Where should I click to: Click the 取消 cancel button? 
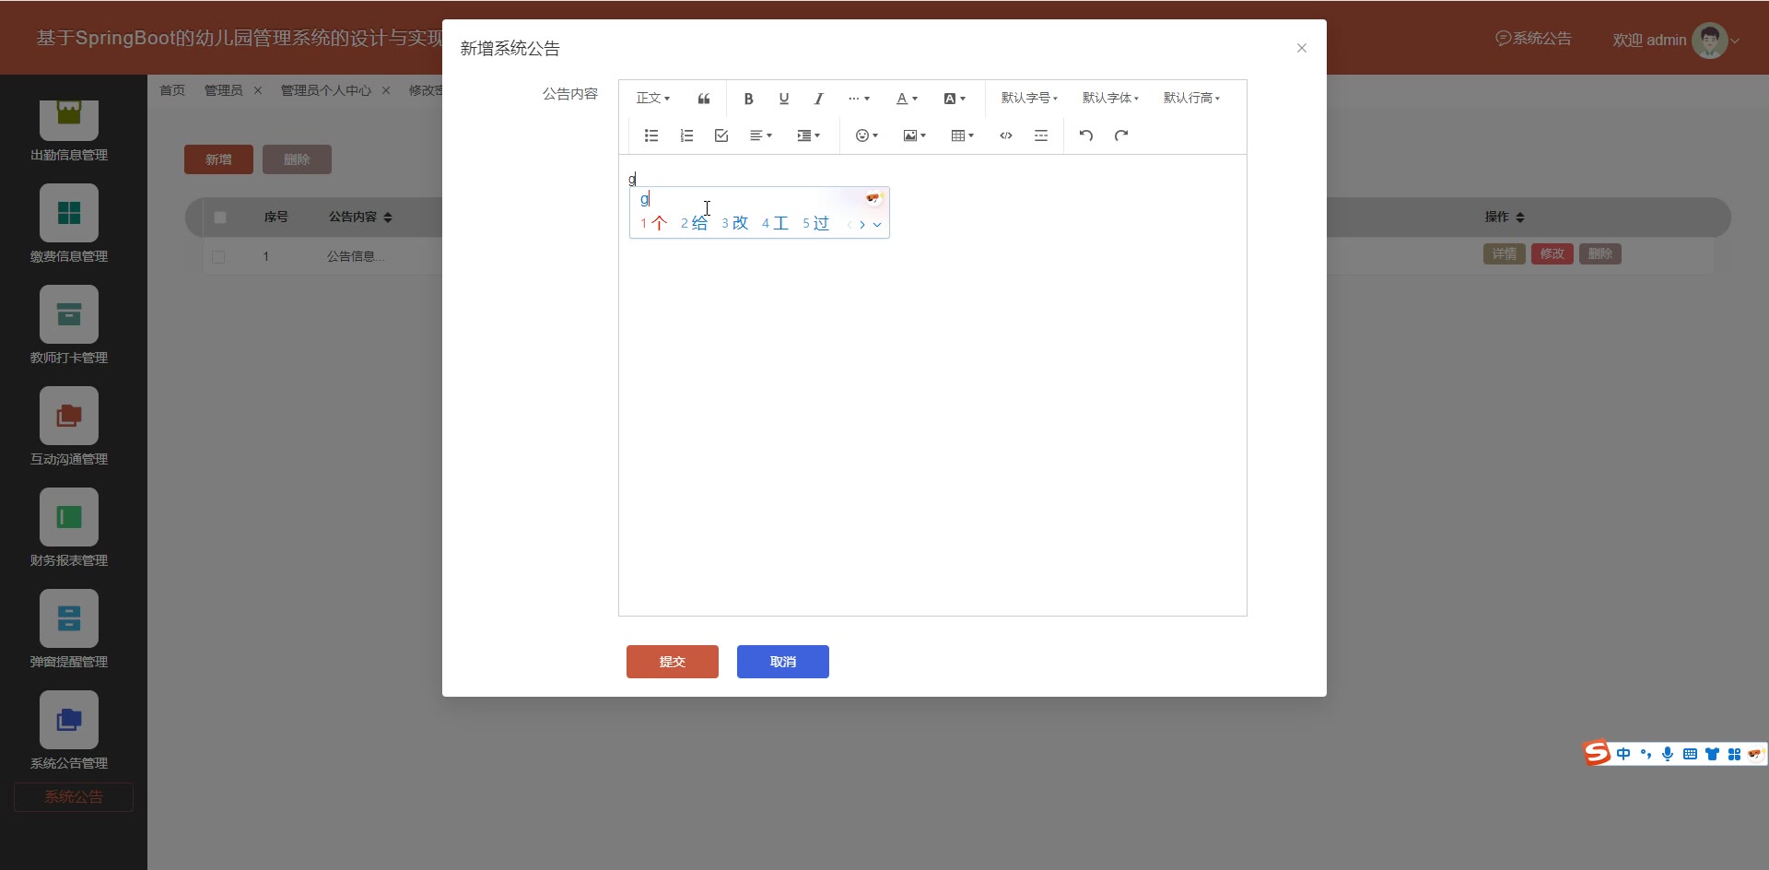(783, 662)
